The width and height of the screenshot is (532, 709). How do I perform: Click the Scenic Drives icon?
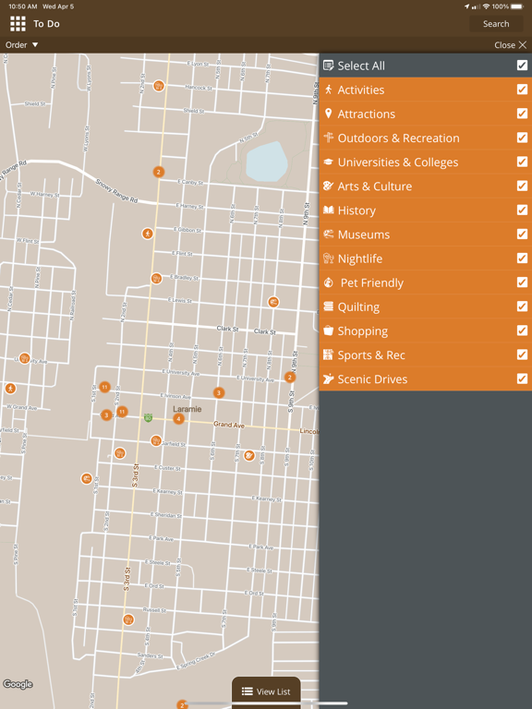pos(329,379)
